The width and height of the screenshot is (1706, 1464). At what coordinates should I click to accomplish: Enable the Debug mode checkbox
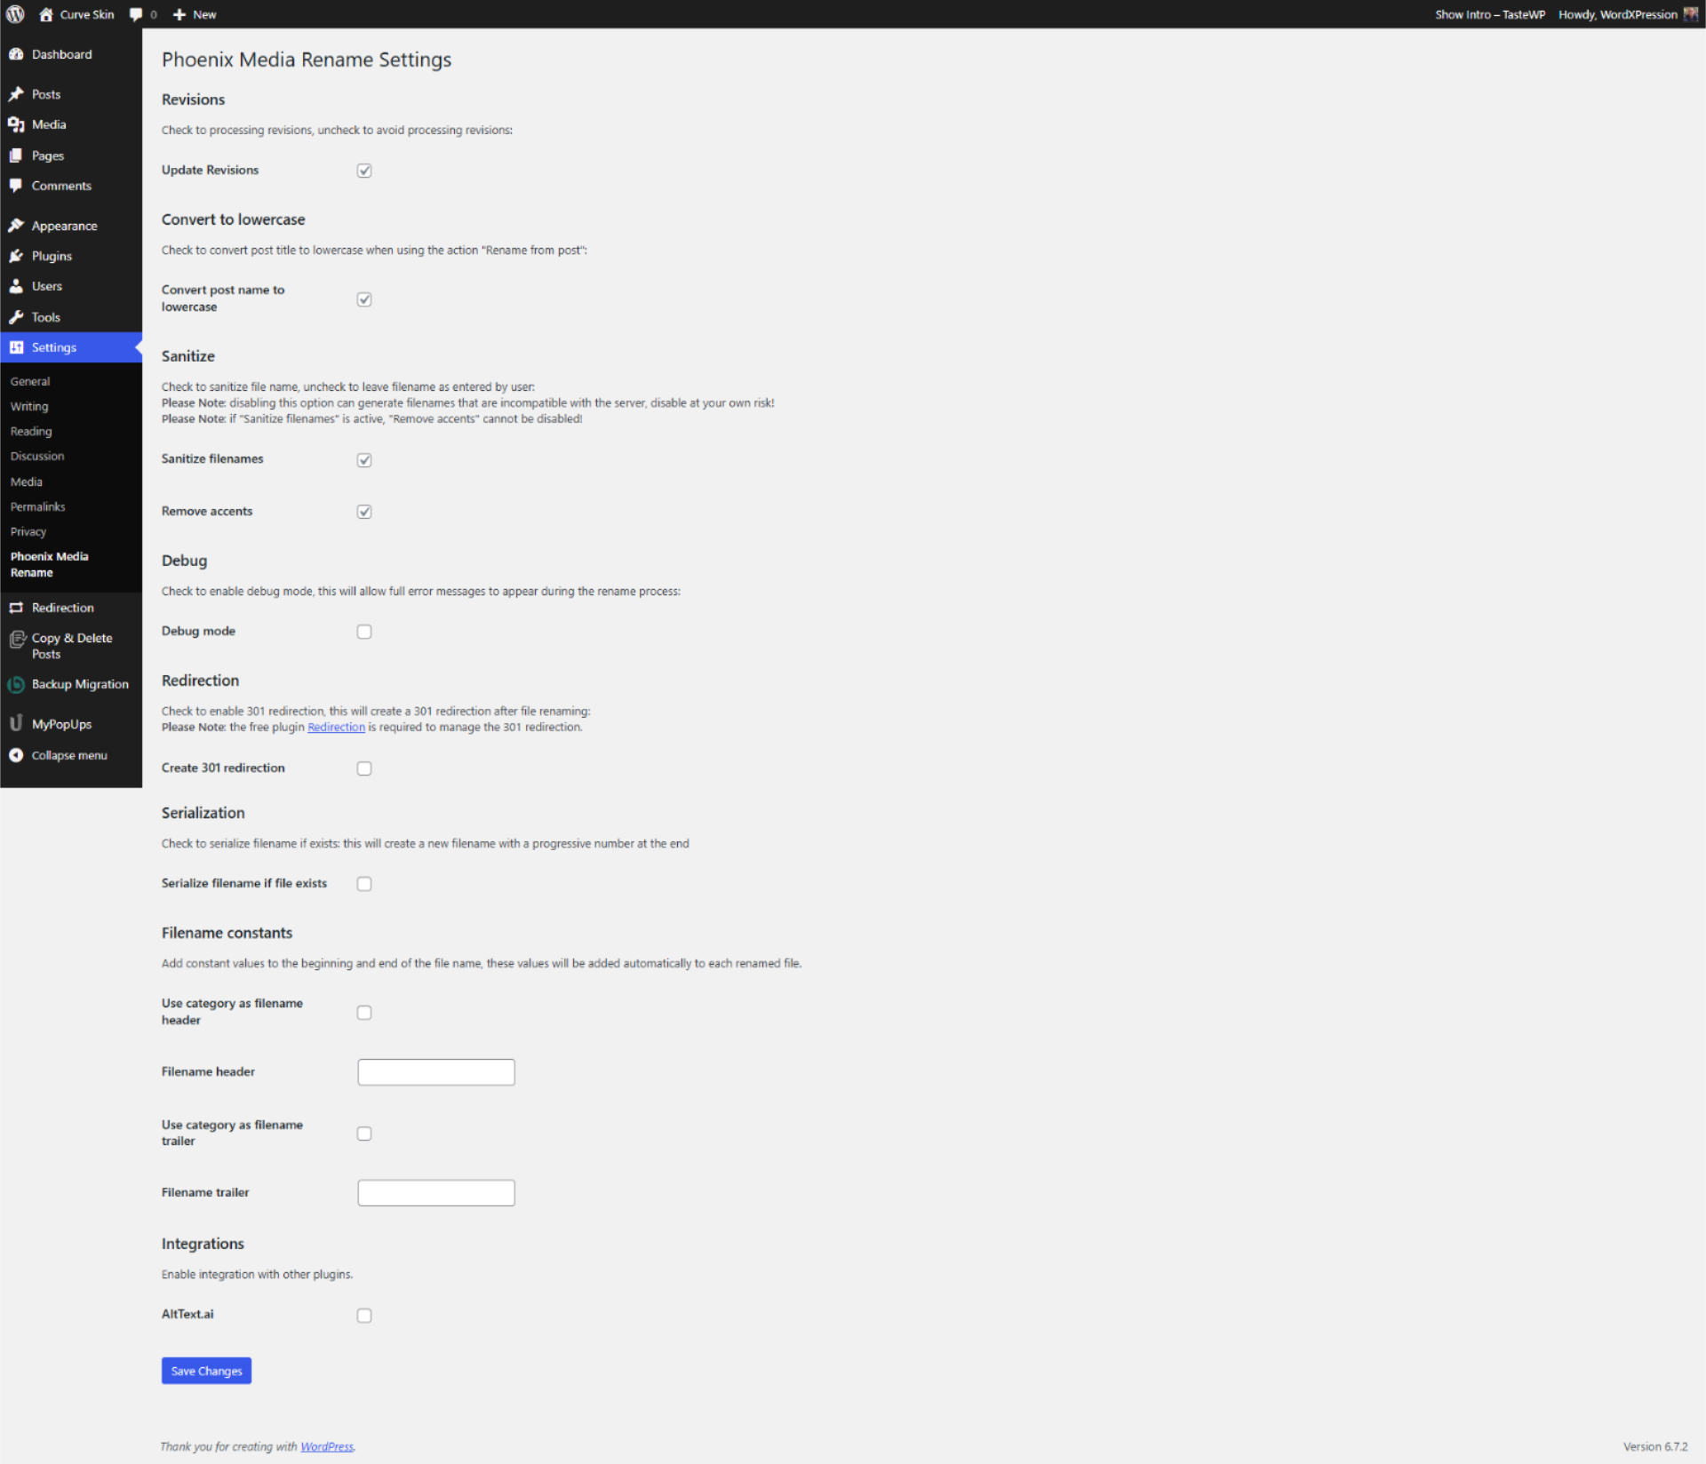[x=365, y=631]
